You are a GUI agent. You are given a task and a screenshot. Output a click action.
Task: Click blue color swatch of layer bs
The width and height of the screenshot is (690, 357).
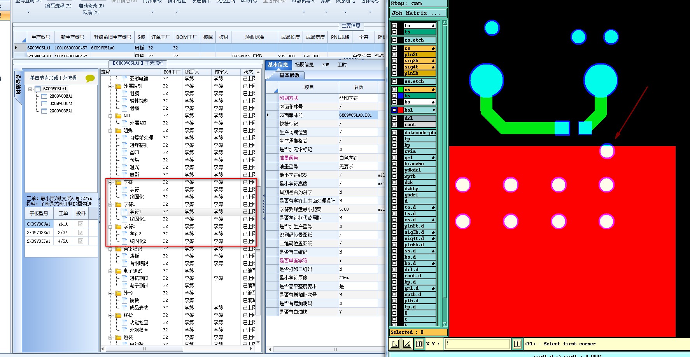(x=401, y=96)
